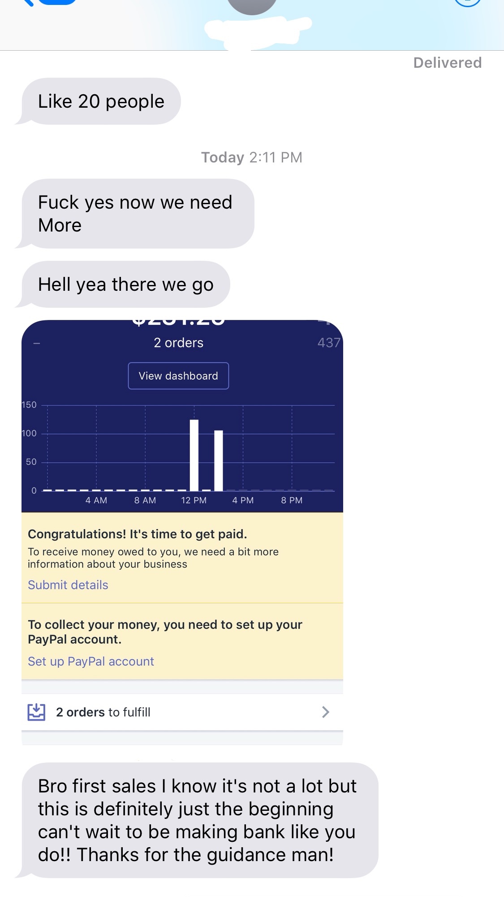Open the shared dashboard screenshot image
504x897 pixels.
(182, 533)
